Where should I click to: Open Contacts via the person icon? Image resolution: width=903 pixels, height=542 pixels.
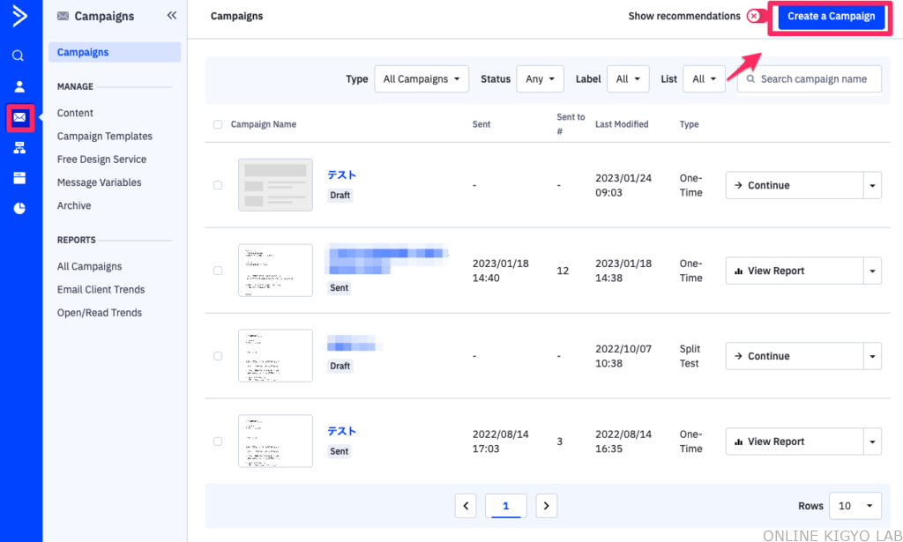[x=19, y=86]
